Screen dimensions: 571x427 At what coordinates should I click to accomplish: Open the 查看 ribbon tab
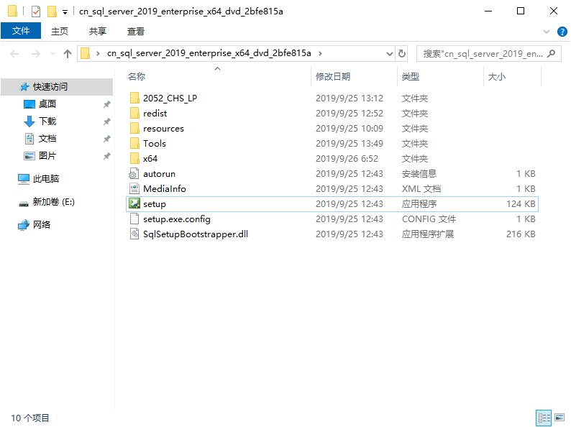tap(135, 32)
